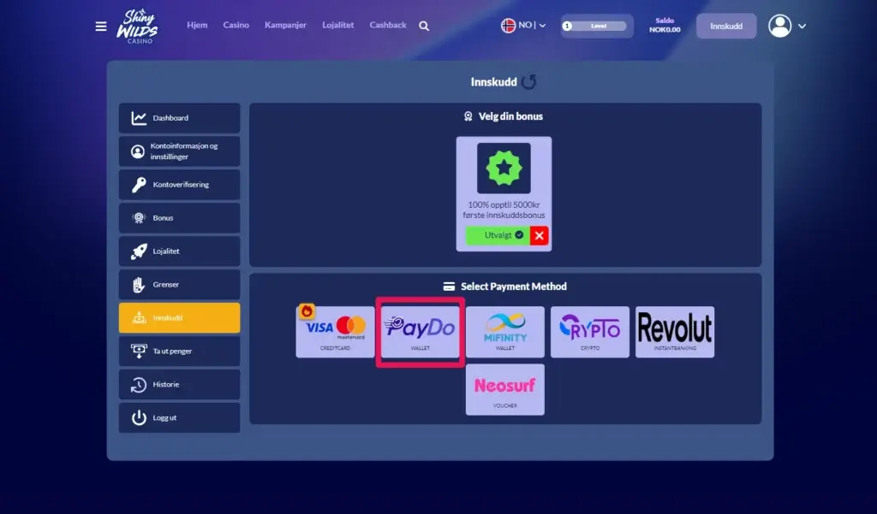Screen dimensions: 877x514
Task: Select the Norwegian flag icon
Action: click(x=508, y=25)
